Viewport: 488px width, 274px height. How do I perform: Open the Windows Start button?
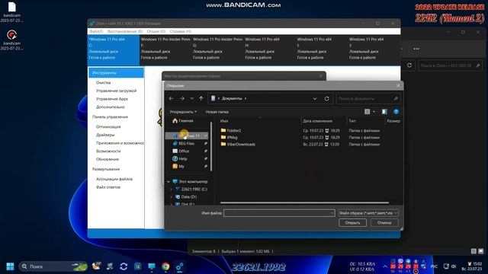10,266
